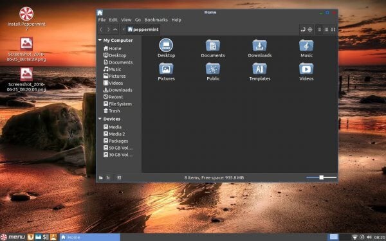Open the Templates folder icon
Image resolution: width=386 pixels, height=241 pixels.
tap(259, 71)
